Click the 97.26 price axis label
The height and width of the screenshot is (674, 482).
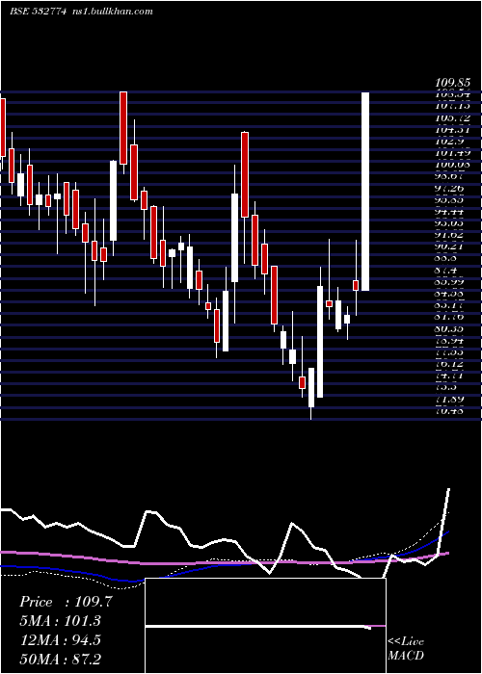[449, 188]
